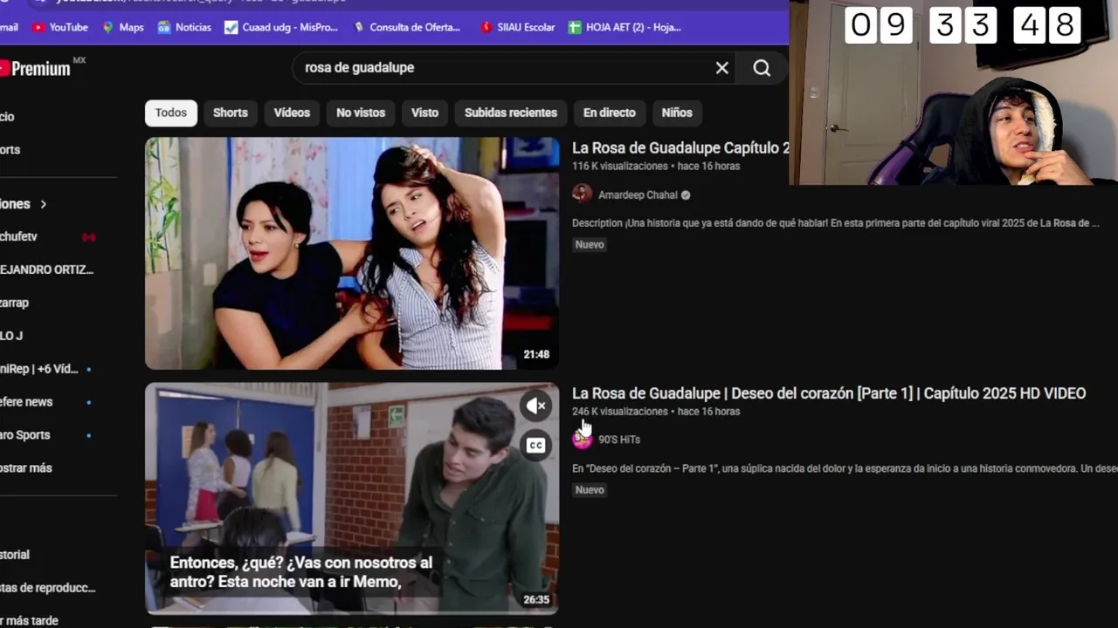Toggle closed captions CC on preview
Screen dimensions: 1118x628
coord(535,446)
